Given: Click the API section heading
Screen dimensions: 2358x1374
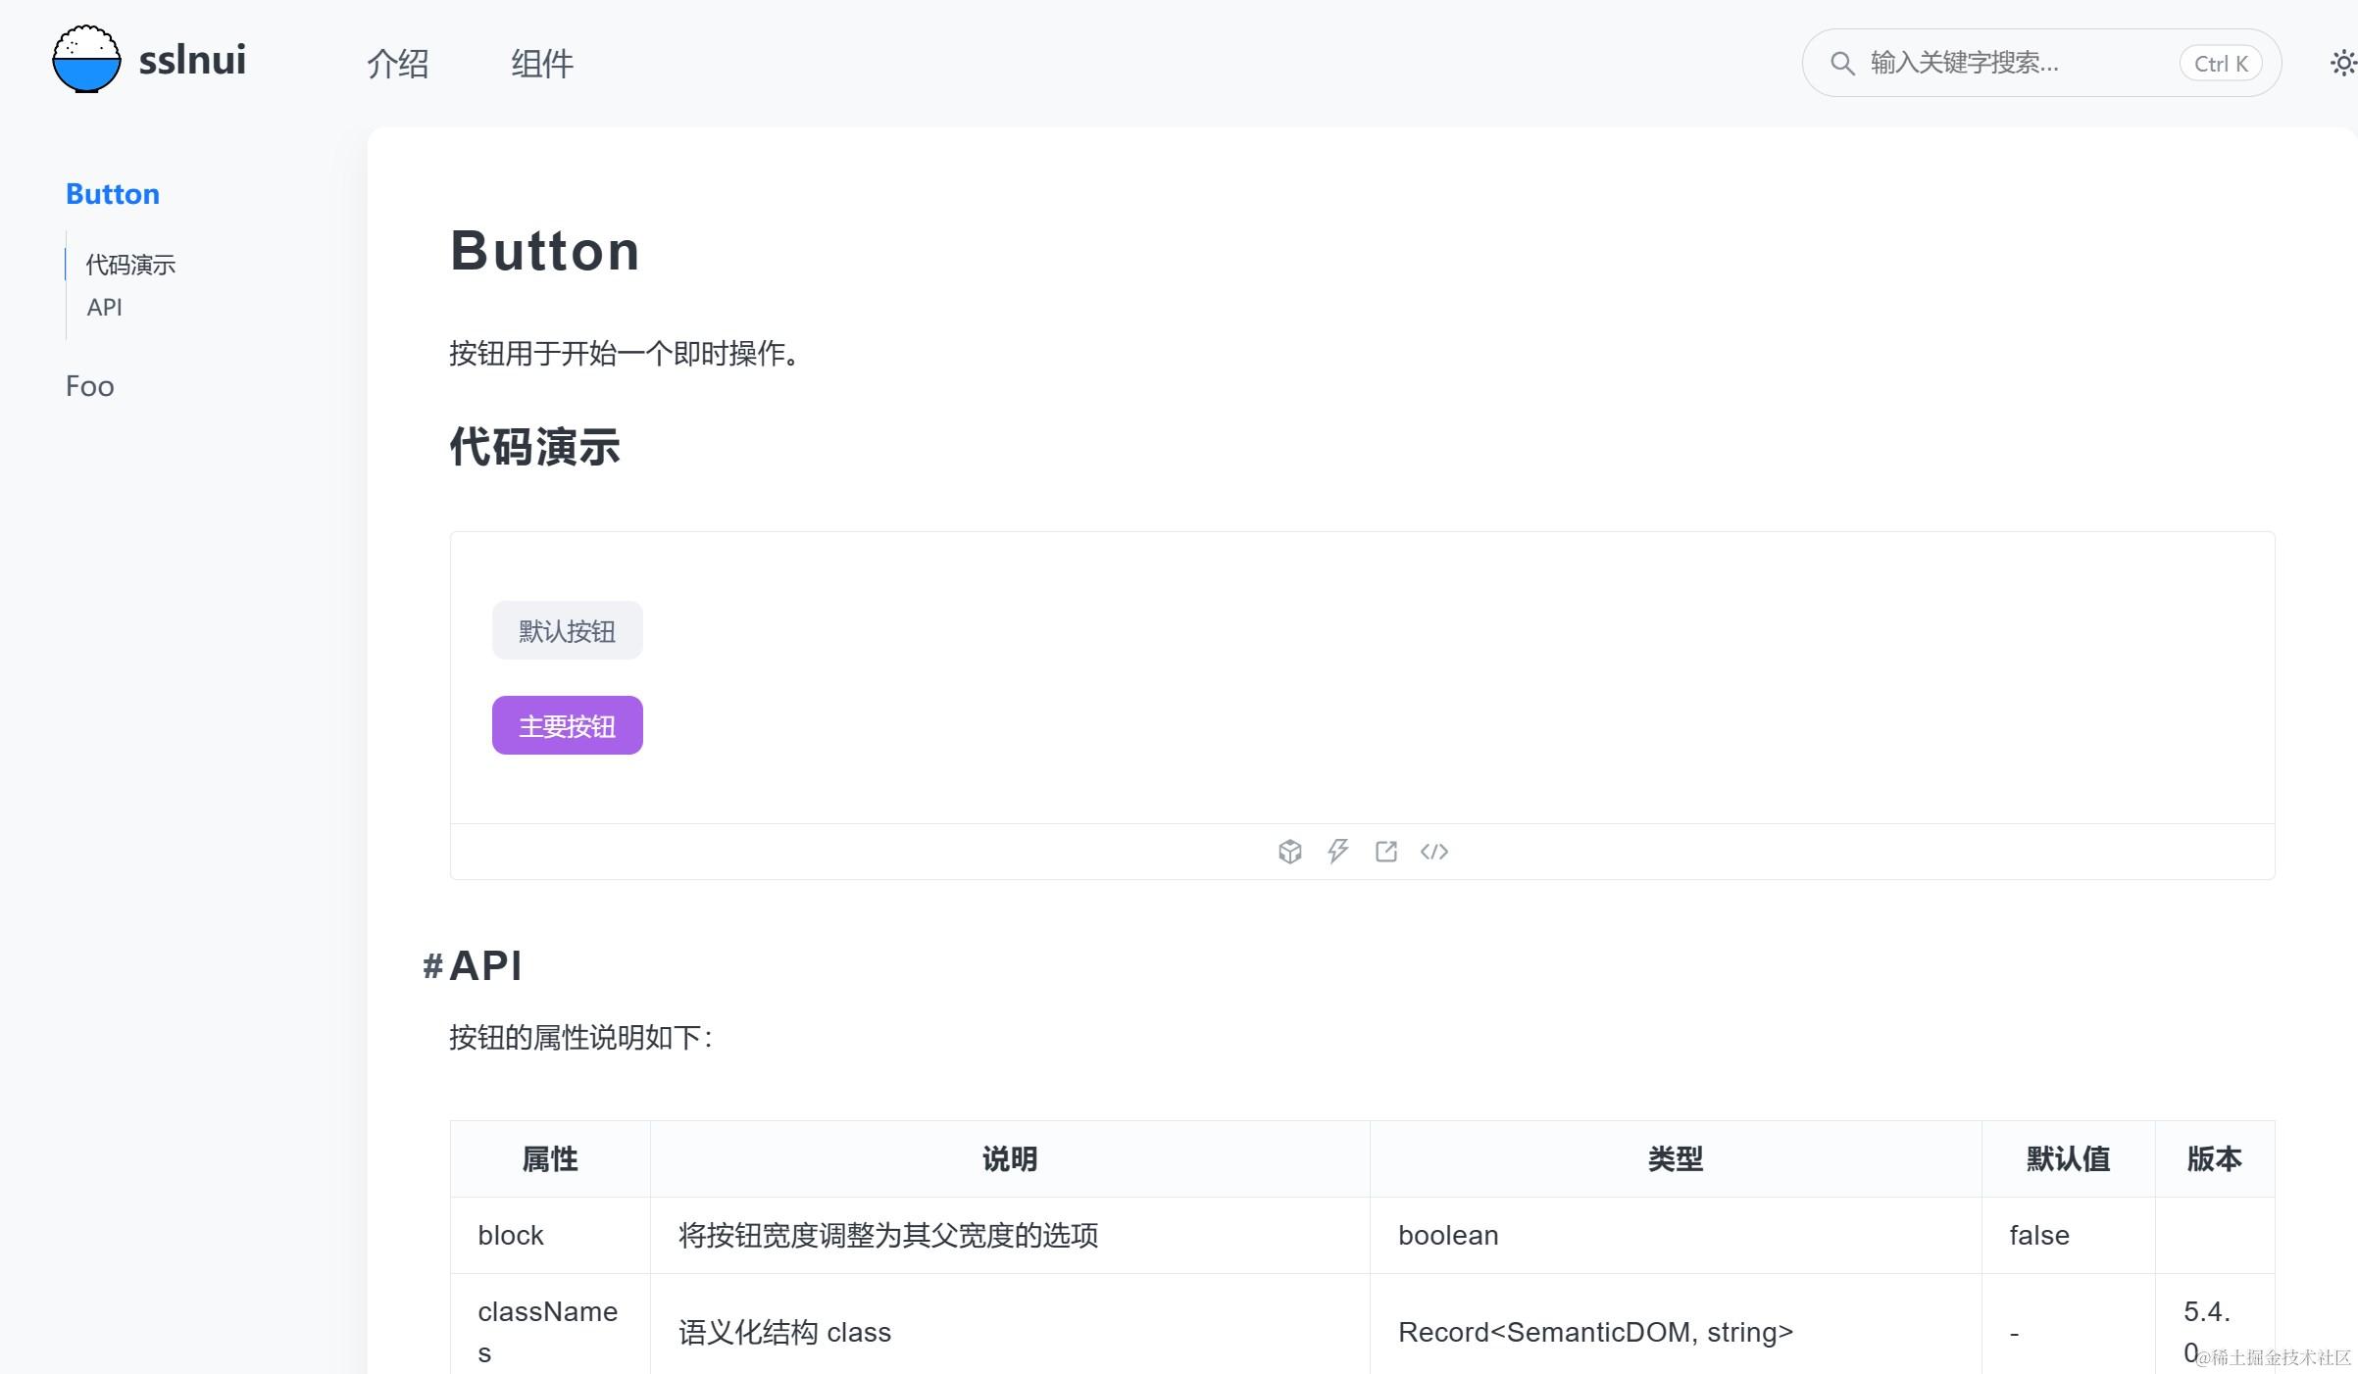Looking at the screenshot, I should click(x=486, y=966).
